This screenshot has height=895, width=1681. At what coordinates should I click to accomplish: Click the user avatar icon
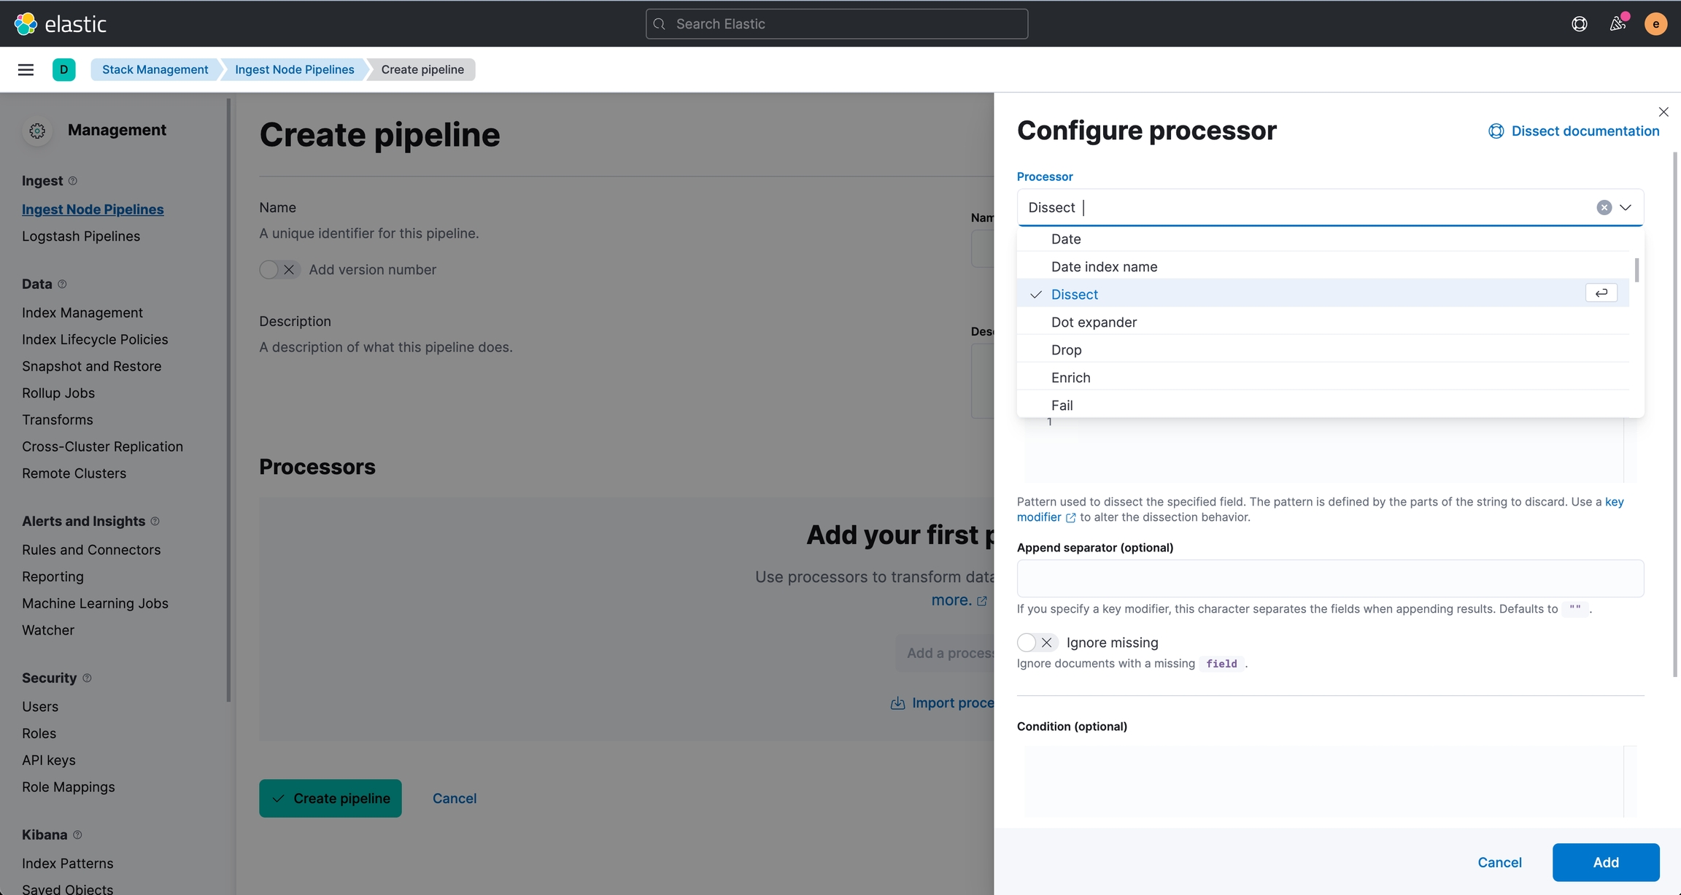coord(1655,24)
